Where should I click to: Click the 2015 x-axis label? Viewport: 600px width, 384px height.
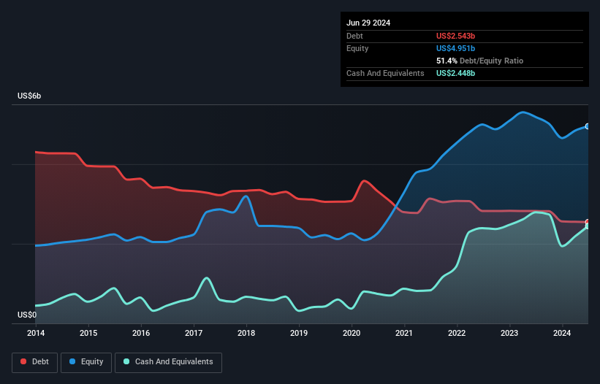pos(88,333)
